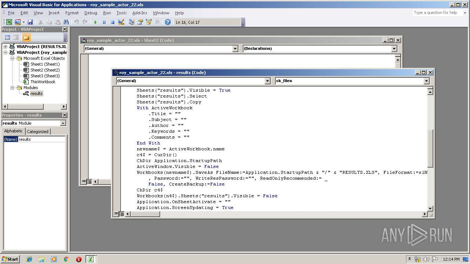Click Procedure View button in results window

[x=116, y=214]
